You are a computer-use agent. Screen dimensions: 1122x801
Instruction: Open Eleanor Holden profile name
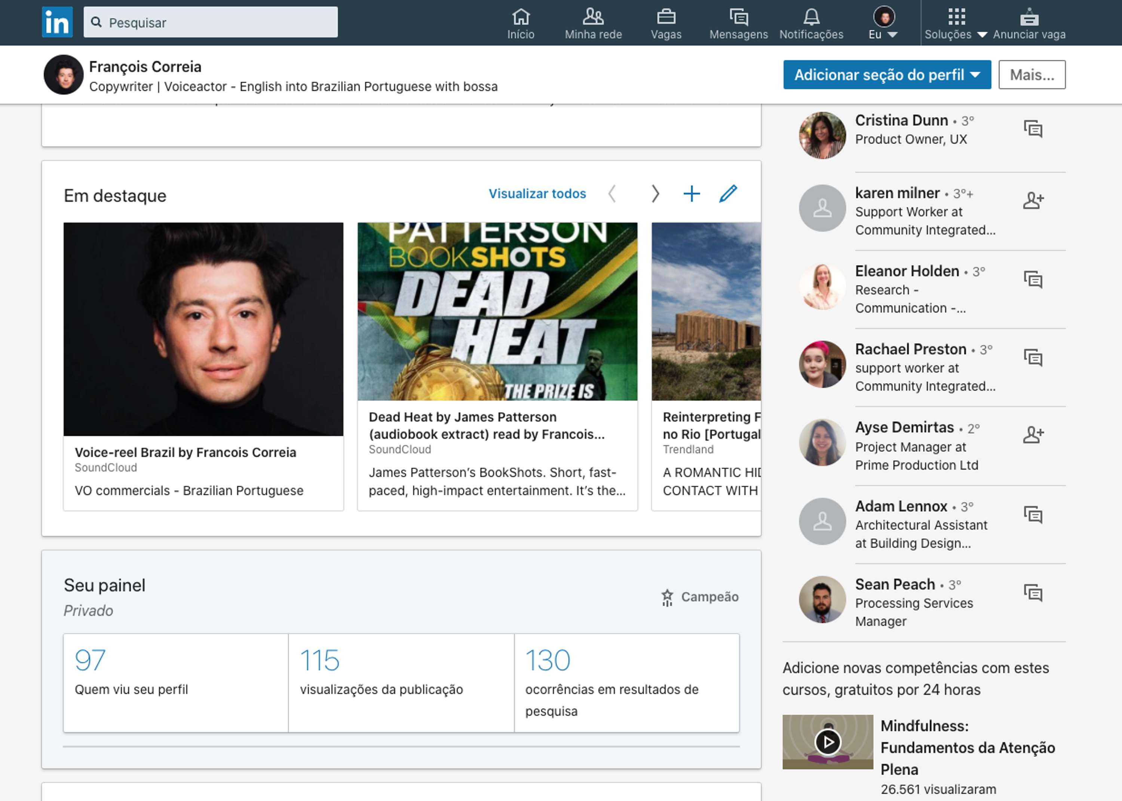click(907, 271)
